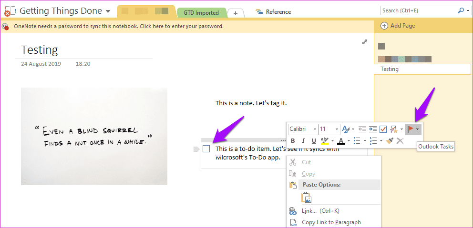Click the note text 'This is a note'
This screenshot has height=228, width=473.
(x=251, y=103)
